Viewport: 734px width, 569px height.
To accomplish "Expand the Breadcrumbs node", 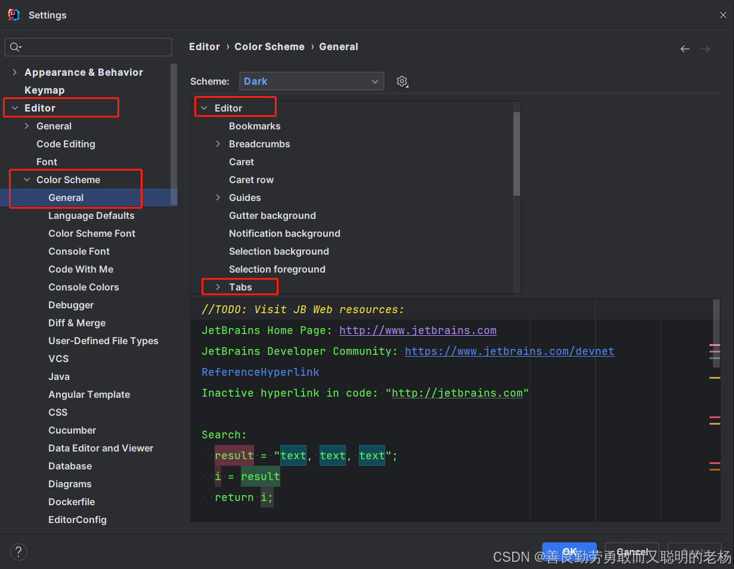I will [218, 144].
